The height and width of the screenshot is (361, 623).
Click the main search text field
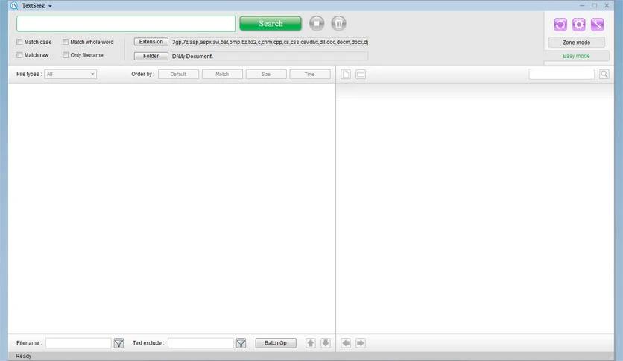[126, 24]
